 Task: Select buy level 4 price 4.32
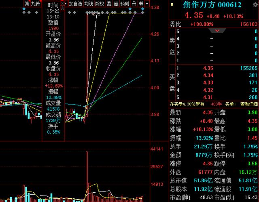[x=208, y=90]
